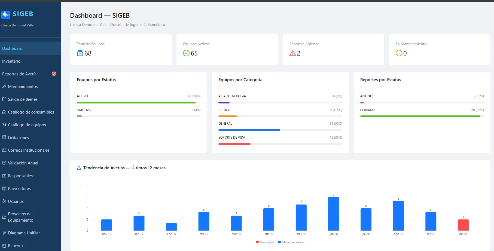Click the Proveedores icon
Screen dimensions: 494x251
(x=4, y=189)
